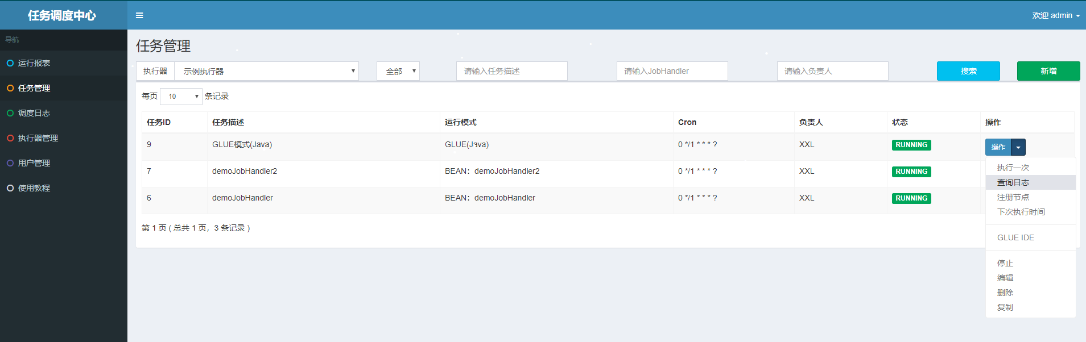Focus the 请输入负责人 input field
Viewport: 1086px width, 342px height.
coord(833,71)
